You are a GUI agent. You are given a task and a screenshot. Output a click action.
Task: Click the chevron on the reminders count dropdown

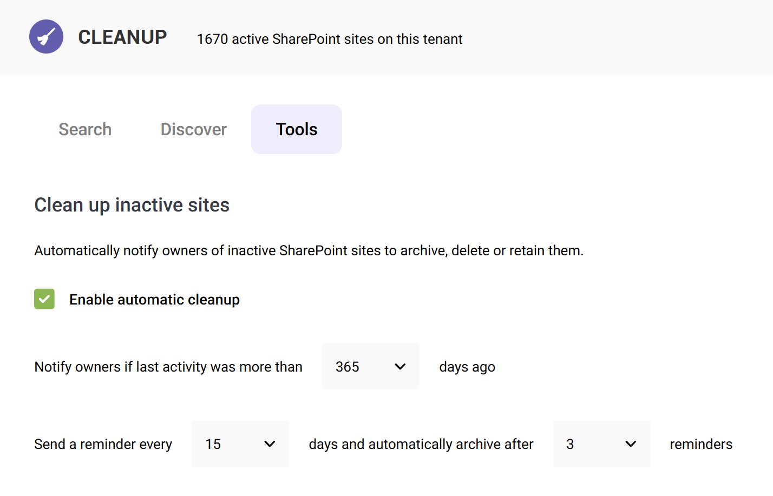tap(631, 444)
